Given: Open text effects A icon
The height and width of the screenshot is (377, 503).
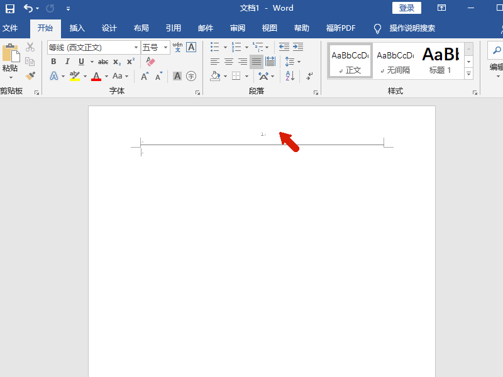Looking at the screenshot, I should [54, 76].
